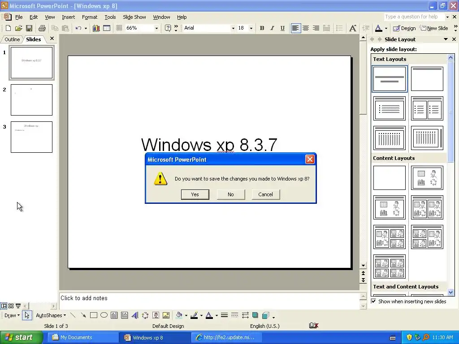Image resolution: width=459 pixels, height=344 pixels.
Task: Insert WordArt from drawing toolbar
Action: pos(135,315)
